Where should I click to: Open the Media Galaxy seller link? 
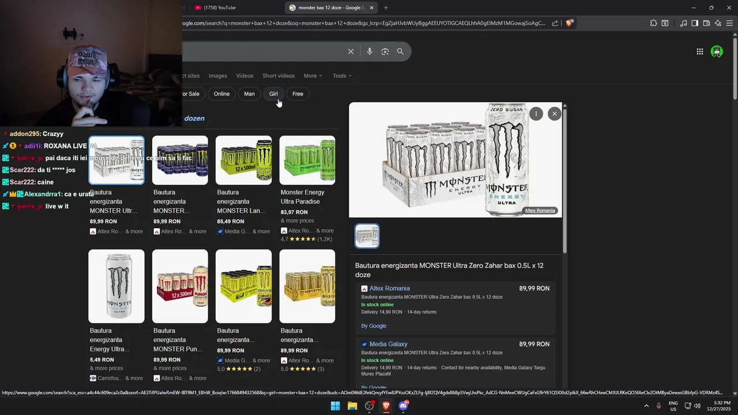388,344
